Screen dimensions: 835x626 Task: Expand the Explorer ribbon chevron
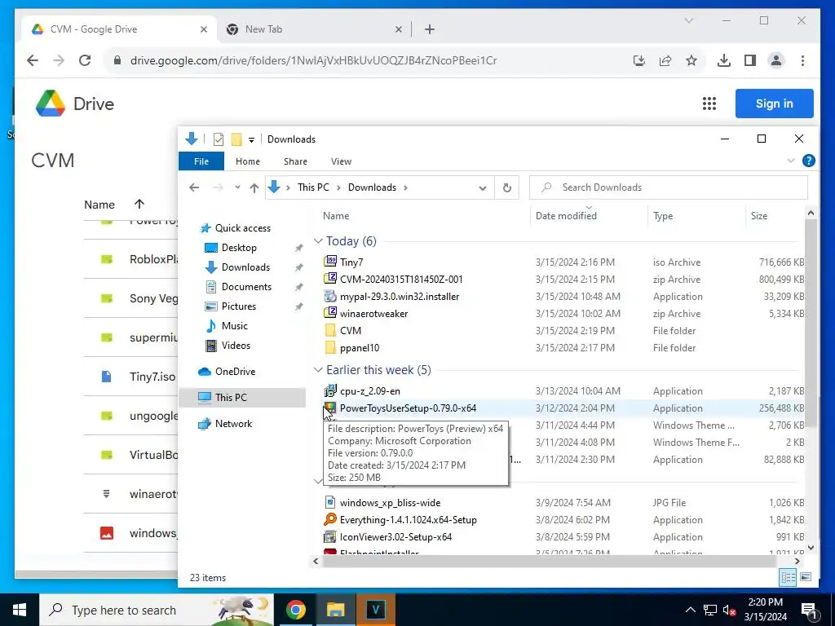(791, 161)
